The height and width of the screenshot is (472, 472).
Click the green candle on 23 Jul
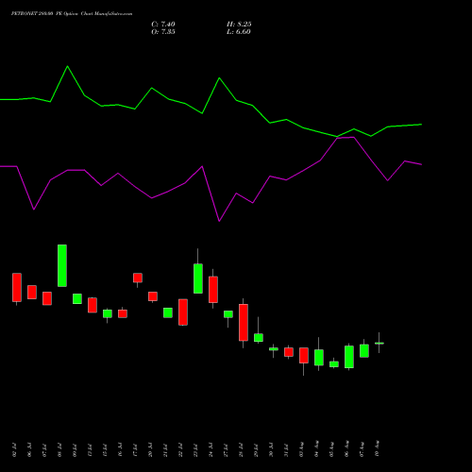[x=198, y=278]
